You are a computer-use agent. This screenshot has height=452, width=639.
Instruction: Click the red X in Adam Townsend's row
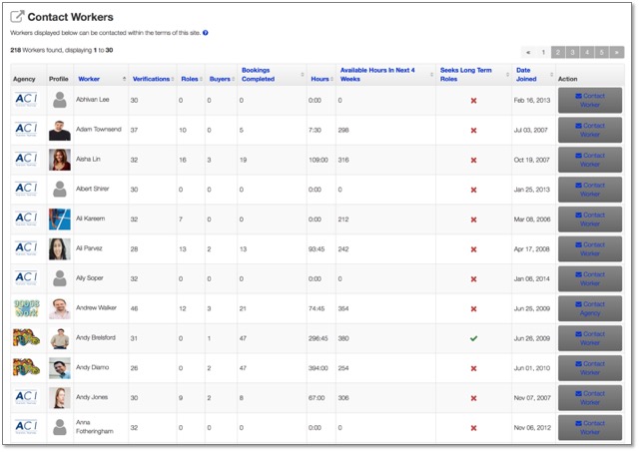click(x=473, y=131)
